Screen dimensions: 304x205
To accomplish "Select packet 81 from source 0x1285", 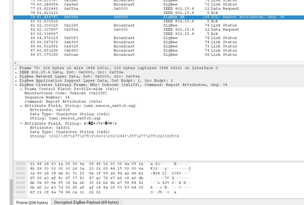I will pyautogui.click(x=159, y=25).
